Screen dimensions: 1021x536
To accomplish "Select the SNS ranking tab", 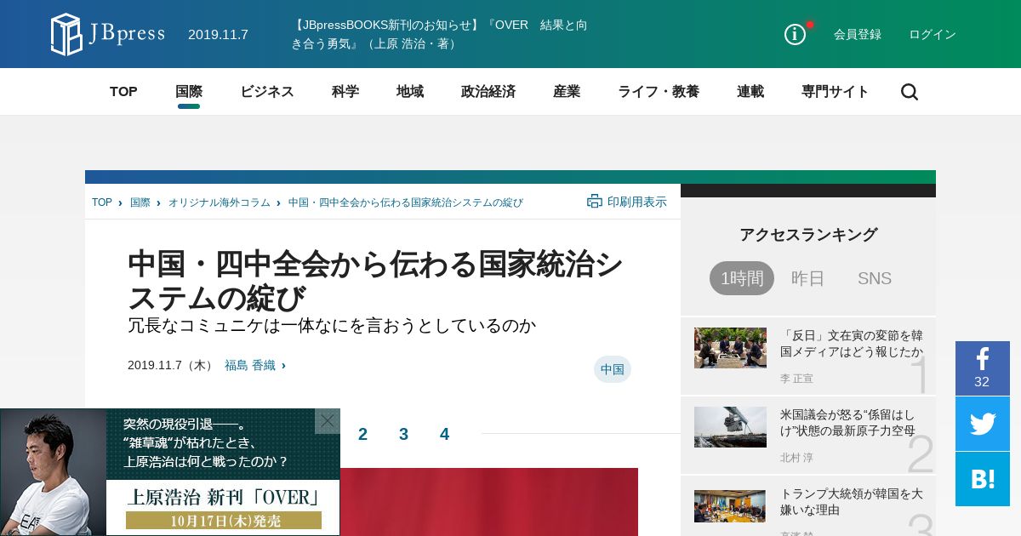I will (875, 278).
